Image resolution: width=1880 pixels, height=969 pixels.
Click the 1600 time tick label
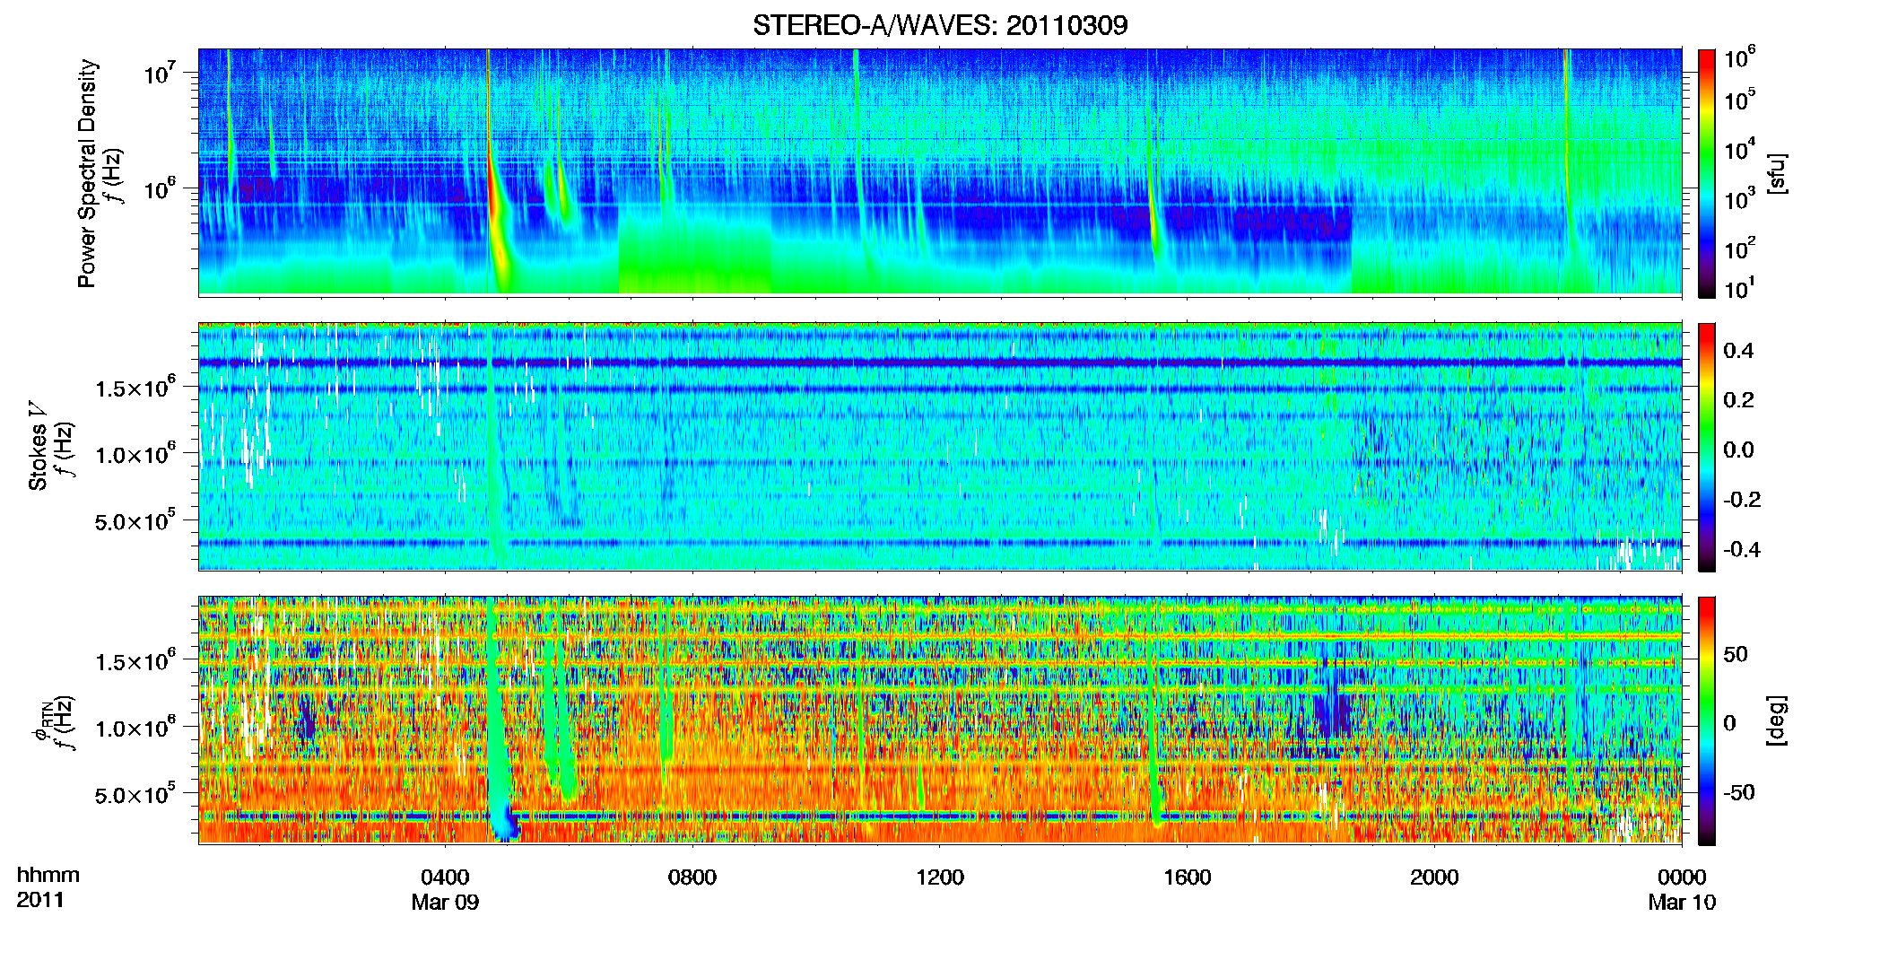pos(1188,877)
